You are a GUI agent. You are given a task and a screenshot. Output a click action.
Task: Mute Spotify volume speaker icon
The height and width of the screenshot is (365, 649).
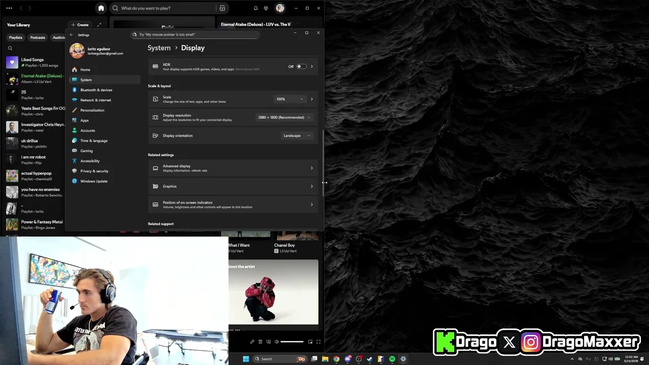[276, 342]
